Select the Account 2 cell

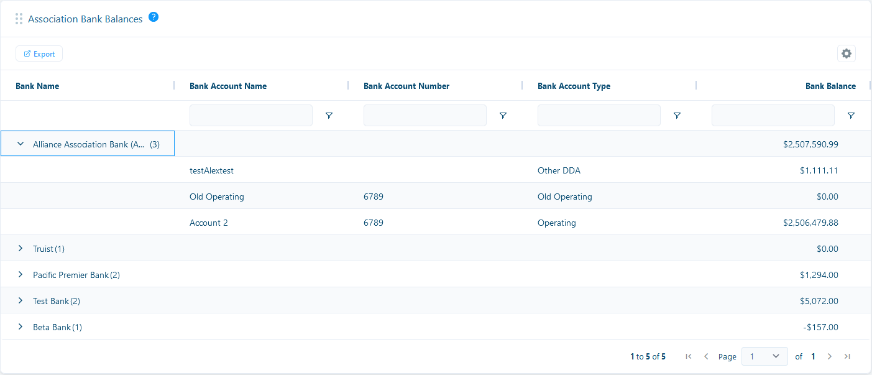(x=209, y=223)
